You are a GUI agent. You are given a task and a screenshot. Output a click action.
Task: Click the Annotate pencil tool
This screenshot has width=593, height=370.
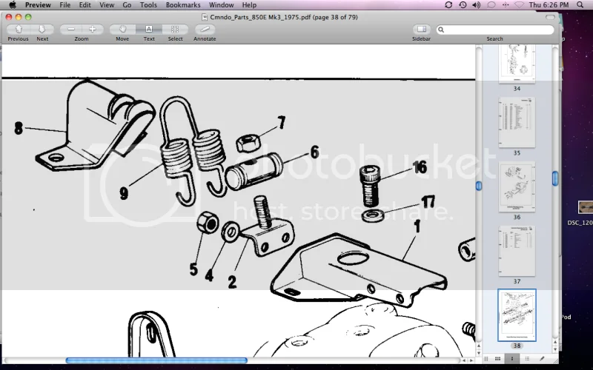(x=205, y=30)
